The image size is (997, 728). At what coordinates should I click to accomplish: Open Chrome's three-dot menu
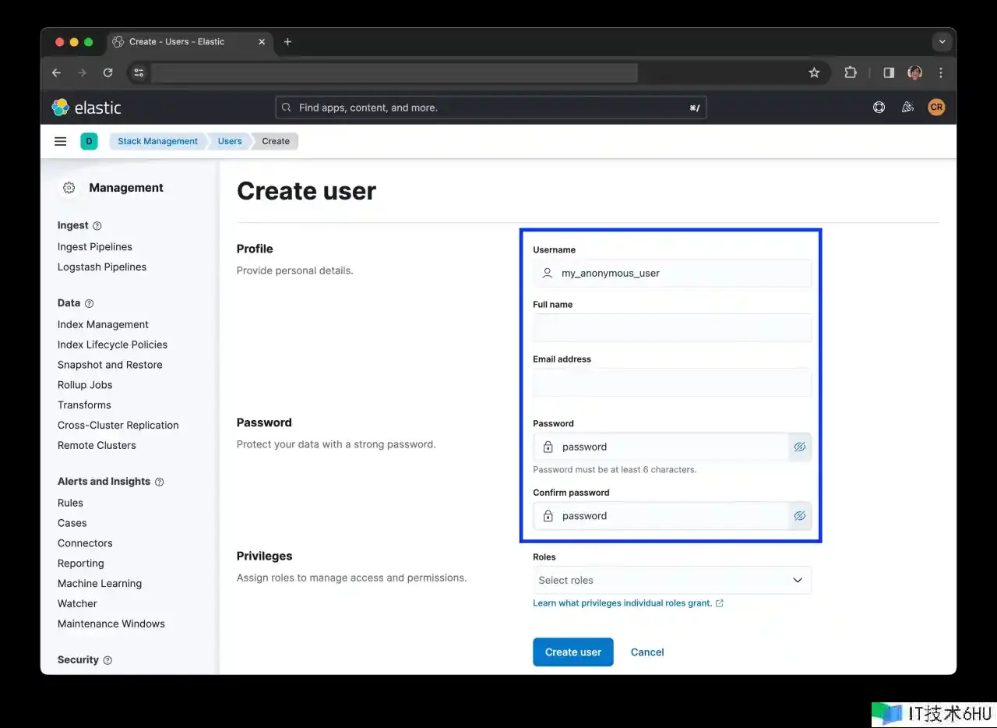pos(941,72)
